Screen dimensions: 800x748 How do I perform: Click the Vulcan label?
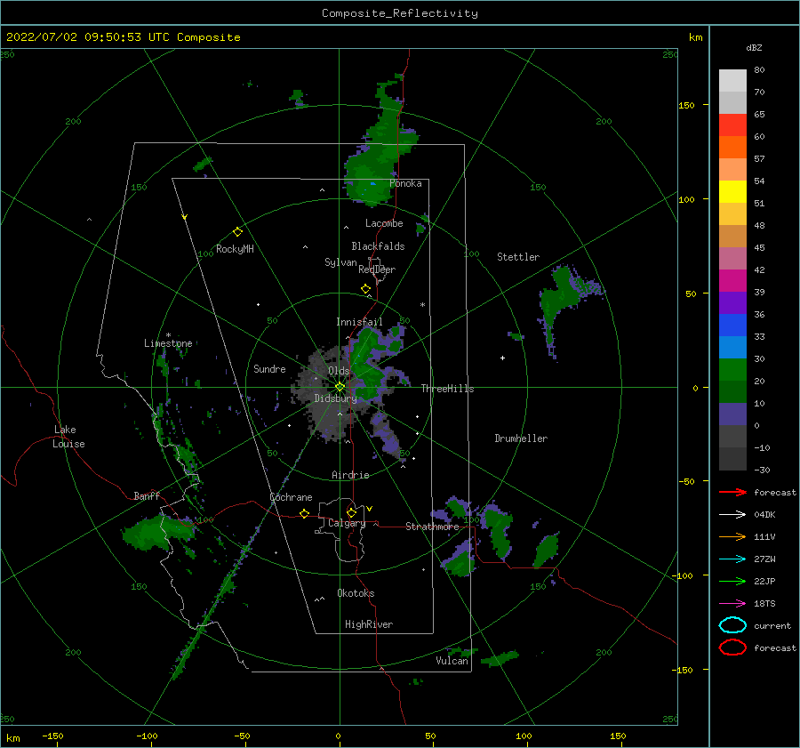pyautogui.click(x=452, y=661)
